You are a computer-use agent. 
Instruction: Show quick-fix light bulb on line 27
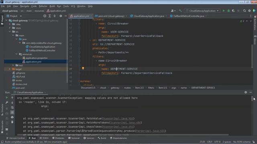pos(83,68)
